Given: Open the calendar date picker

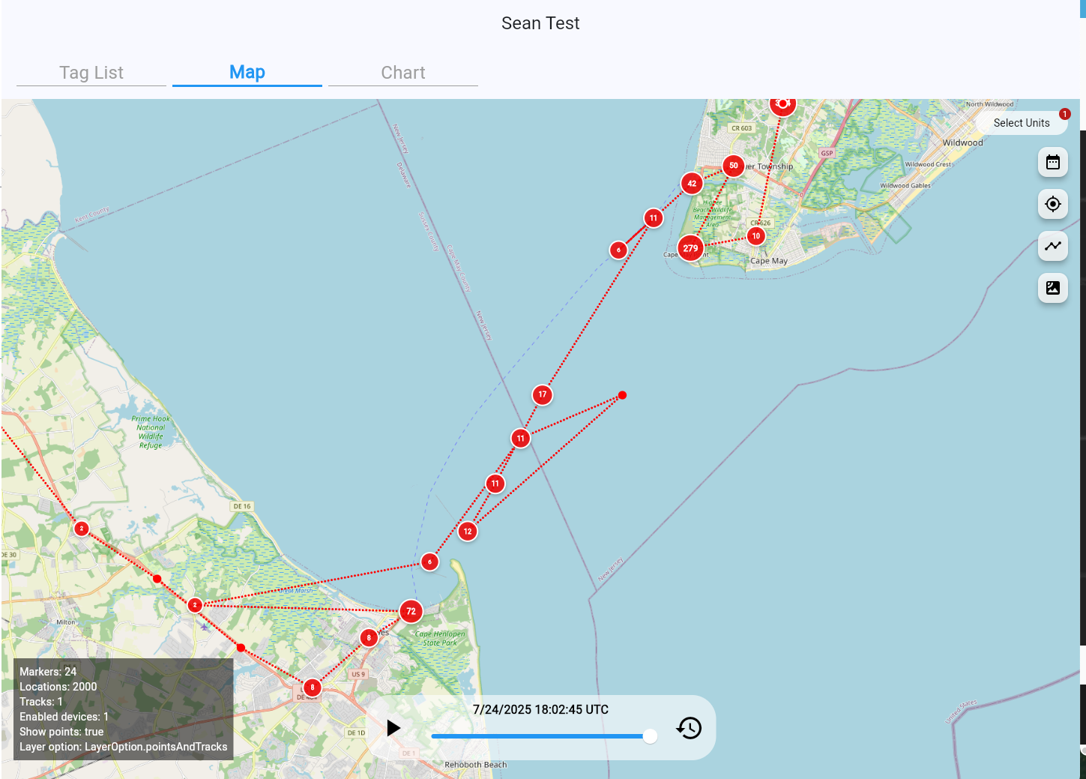Looking at the screenshot, I should [1052, 163].
